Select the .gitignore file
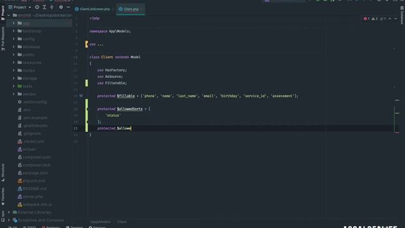 click(x=29, y=134)
